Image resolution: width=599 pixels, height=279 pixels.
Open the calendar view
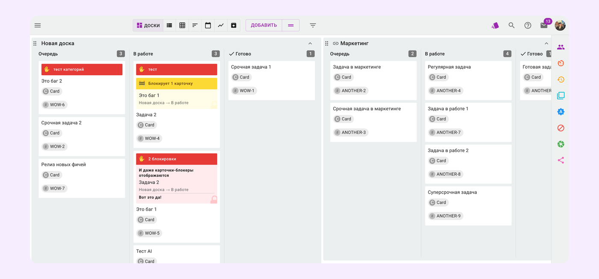pos(208,26)
